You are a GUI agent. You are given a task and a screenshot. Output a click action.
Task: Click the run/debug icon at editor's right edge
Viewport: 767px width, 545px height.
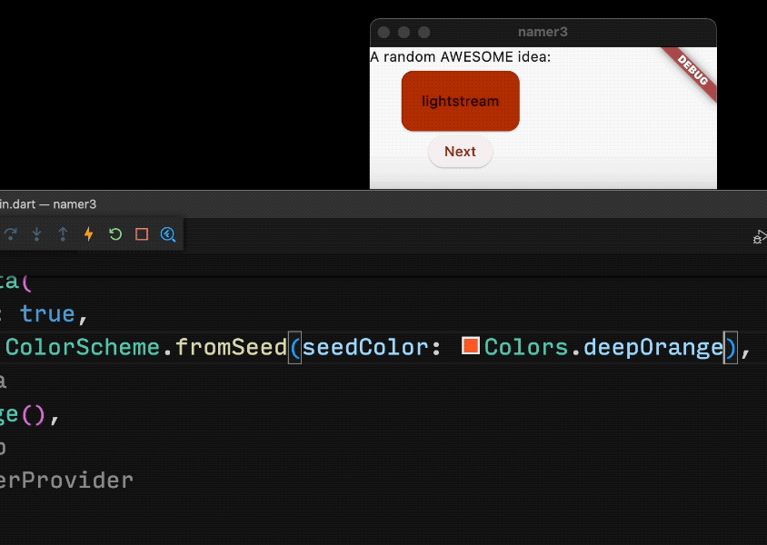pos(759,237)
